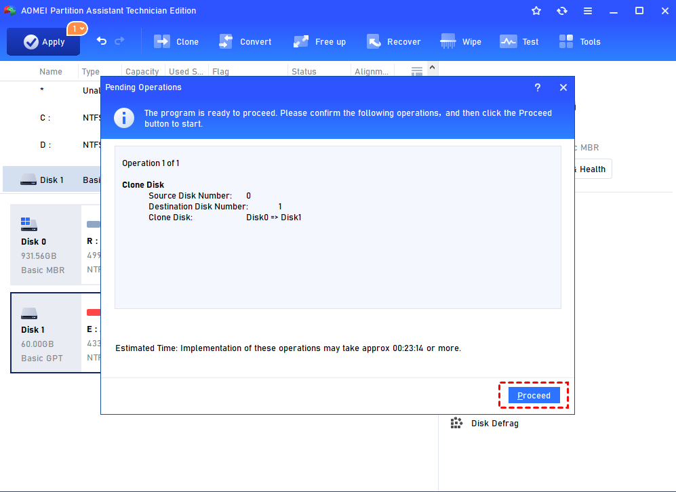Open the Test toolbar menu
Image resolution: width=676 pixels, height=492 pixels.
click(519, 42)
